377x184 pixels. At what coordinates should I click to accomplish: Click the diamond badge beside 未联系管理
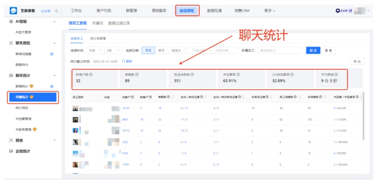pos(35,129)
